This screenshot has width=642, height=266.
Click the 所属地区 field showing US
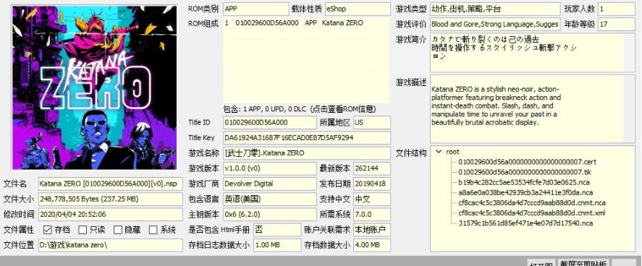click(372, 123)
